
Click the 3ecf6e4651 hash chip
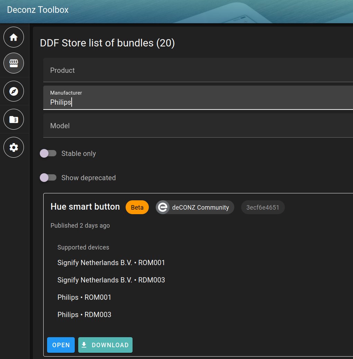[x=263, y=208]
